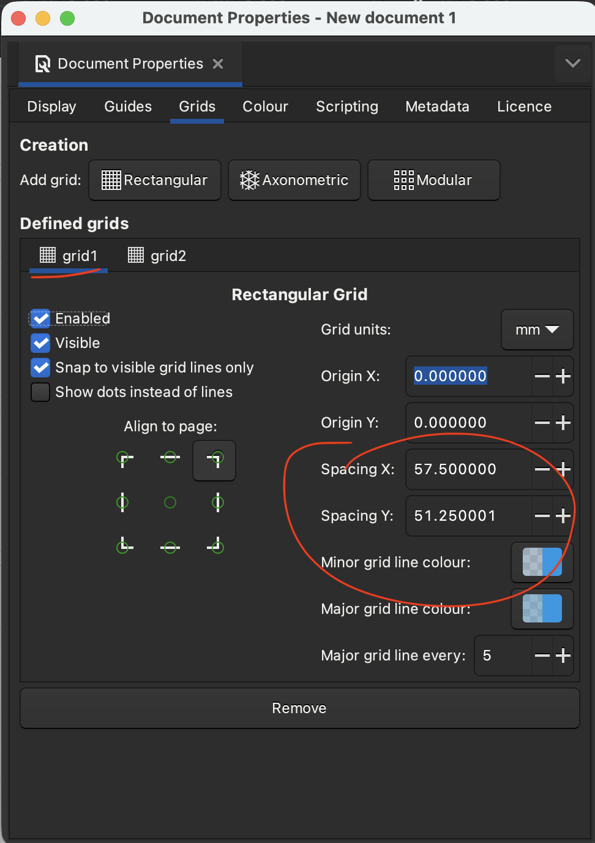This screenshot has height=843, width=595.
Task: Select center align to page icon
Action: click(170, 503)
